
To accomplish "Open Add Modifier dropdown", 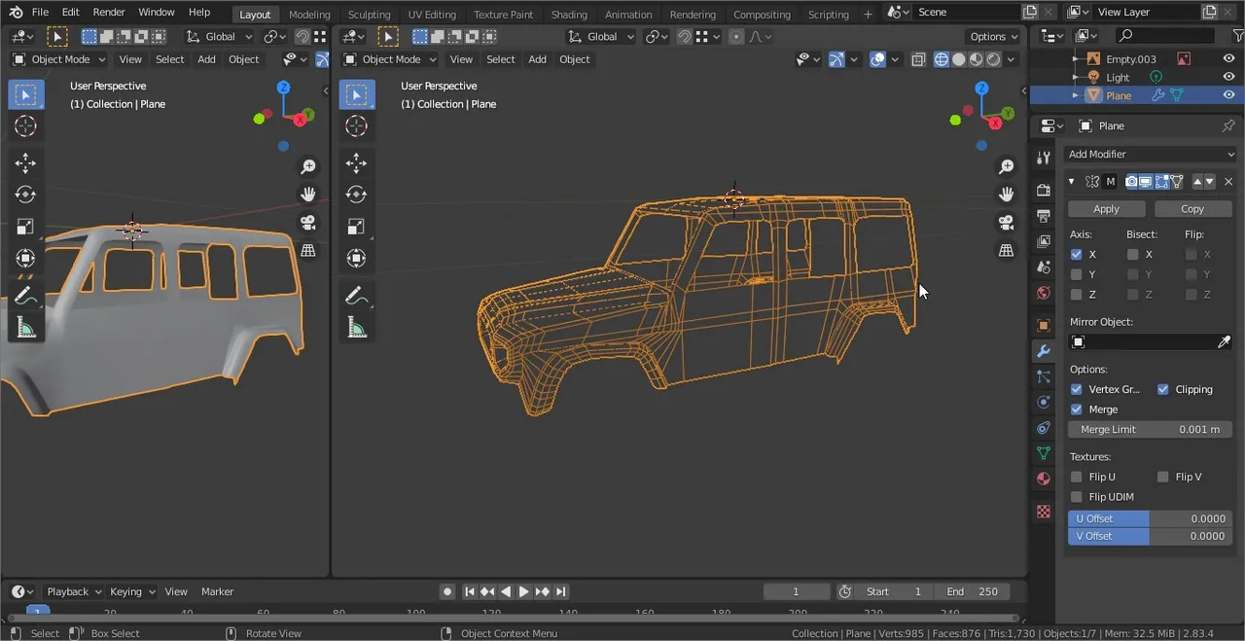I will [1151, 154].
